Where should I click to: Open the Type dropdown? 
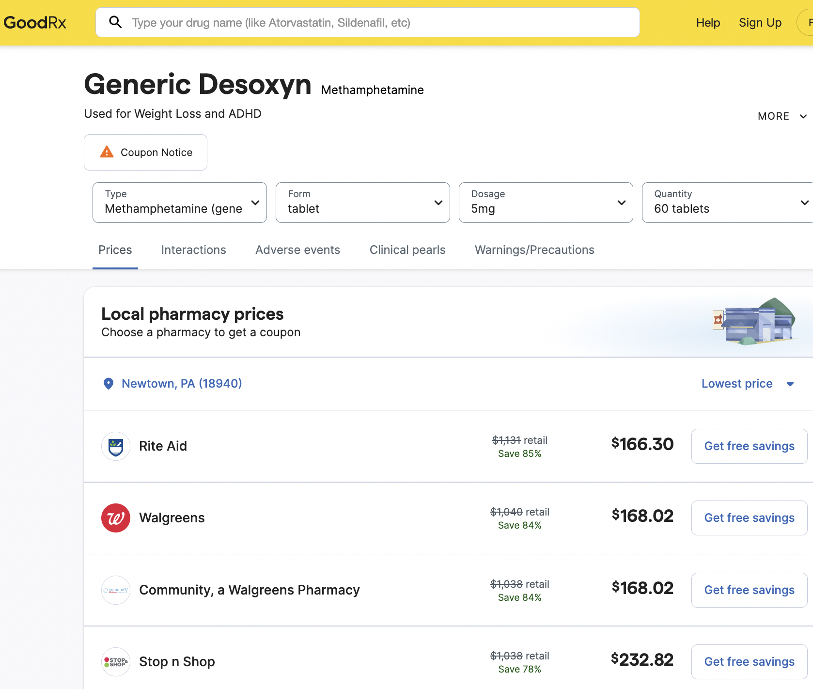pos(179,203)
